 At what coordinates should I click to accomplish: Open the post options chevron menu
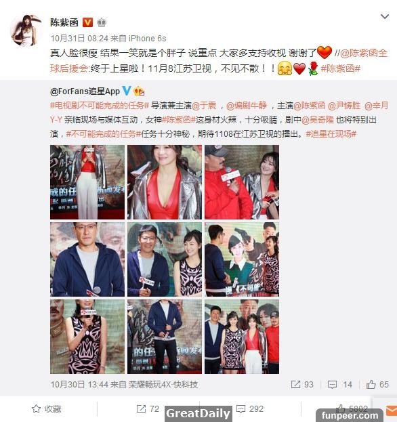(385, 17)
